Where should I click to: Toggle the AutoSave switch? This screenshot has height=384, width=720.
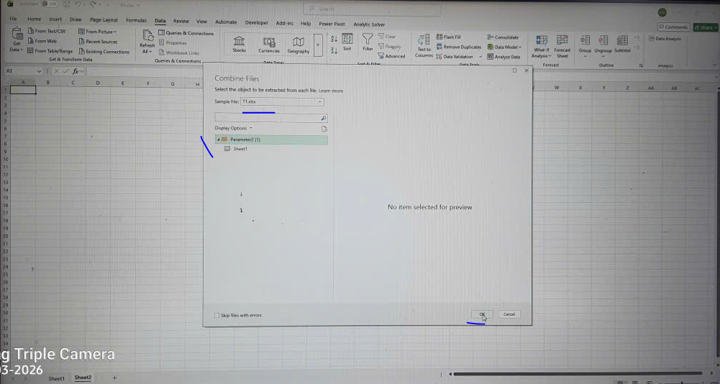(53, 4)
